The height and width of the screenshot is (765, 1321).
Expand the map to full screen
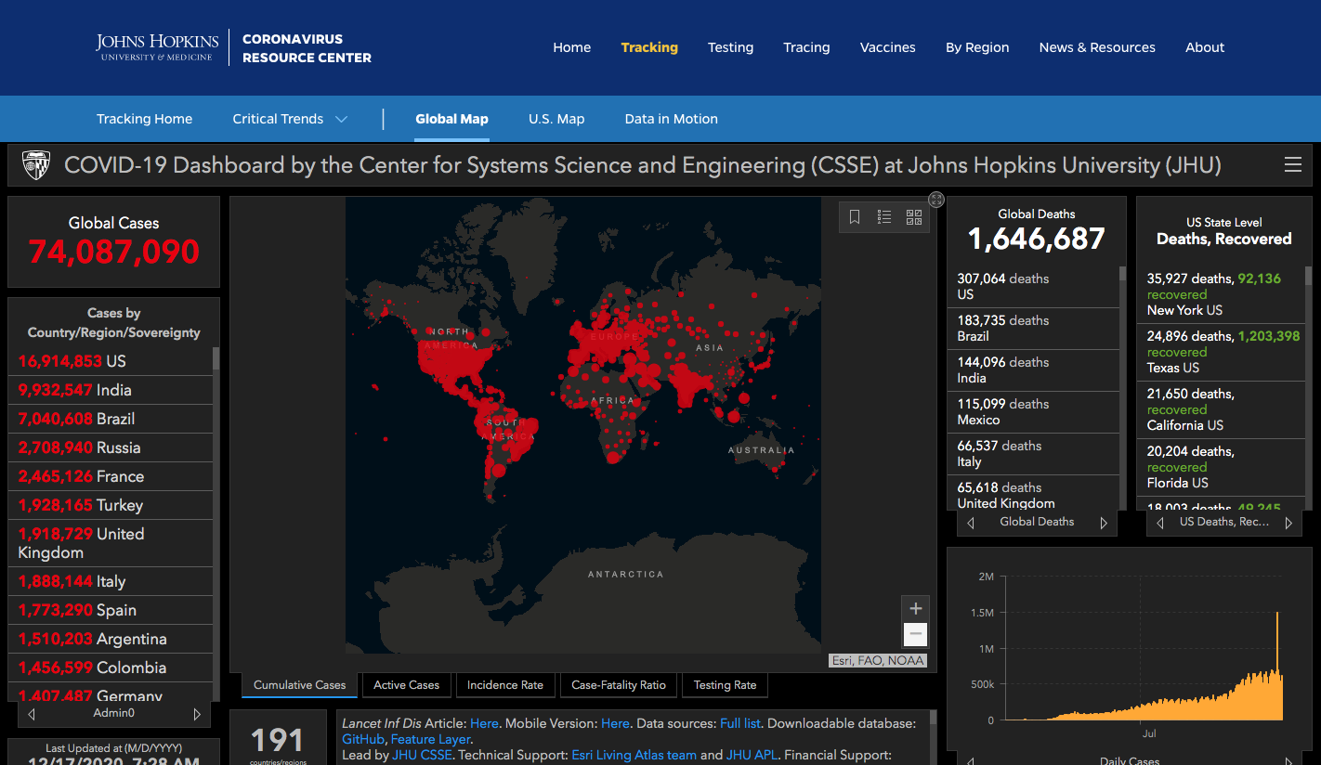click(x=936, y=200)
